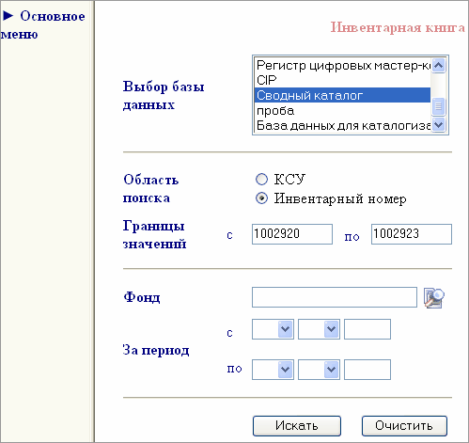Screen dimensions: 469x443
Task: Select проба in the database list
Action: [343, 110]
